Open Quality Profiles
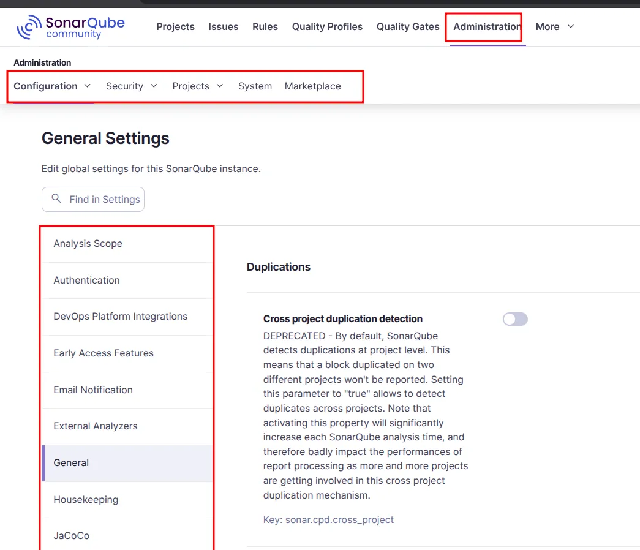 tap(327, 26)
